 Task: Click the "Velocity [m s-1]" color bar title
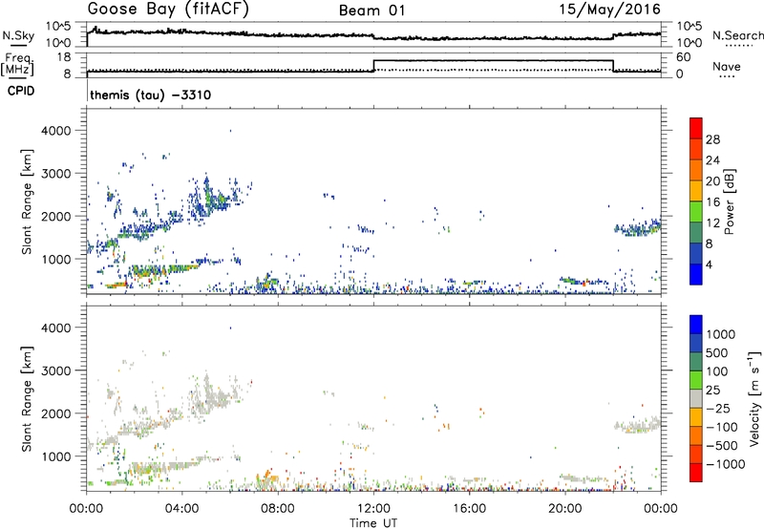coord(754,398)
